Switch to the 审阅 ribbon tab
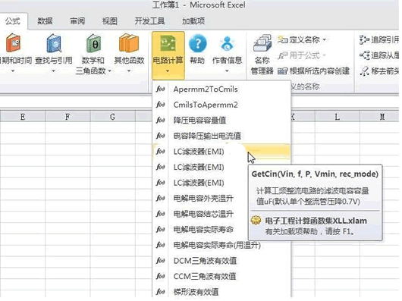The width and height of the screenshot is (402, 301). [77, 21]
